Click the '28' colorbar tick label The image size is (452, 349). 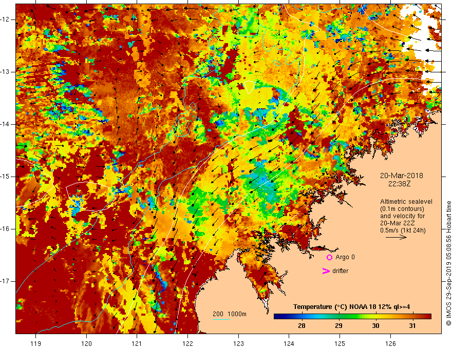[x=302, y=326]
